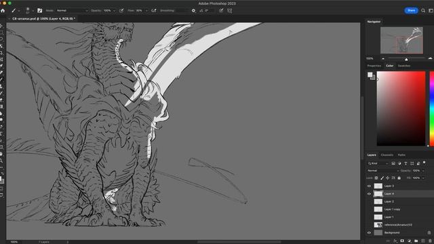Go to the Home screen icon
The width and height of the screenshot is (434, 244).
3,11
